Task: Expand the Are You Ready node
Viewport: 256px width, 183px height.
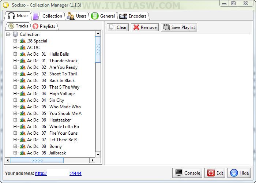Action: pos(15,67)
